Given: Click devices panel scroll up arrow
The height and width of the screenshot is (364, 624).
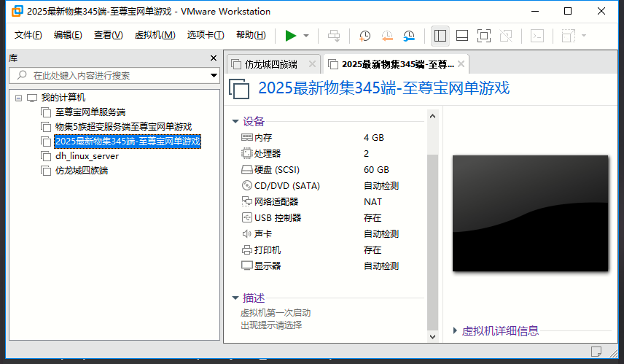Looking at the screenshot, I should point(432,116).
